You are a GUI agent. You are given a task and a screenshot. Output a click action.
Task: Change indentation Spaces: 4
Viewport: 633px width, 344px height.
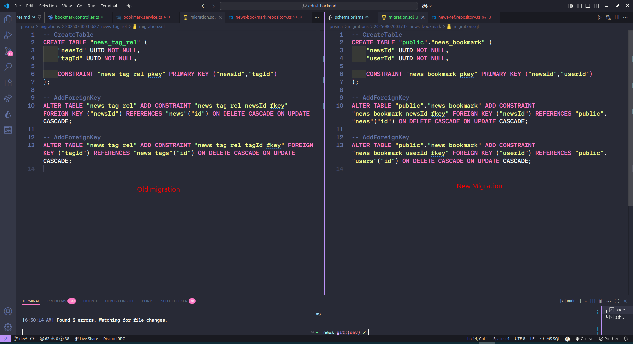pyautogui.click(x=501, y=339)
